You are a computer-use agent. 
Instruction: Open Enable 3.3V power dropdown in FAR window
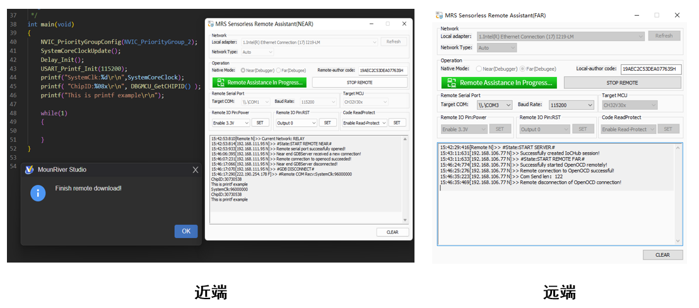point(464,129)
